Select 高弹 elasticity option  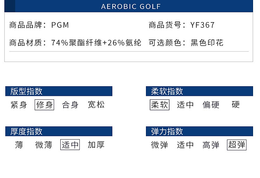(x=211, y=145)
